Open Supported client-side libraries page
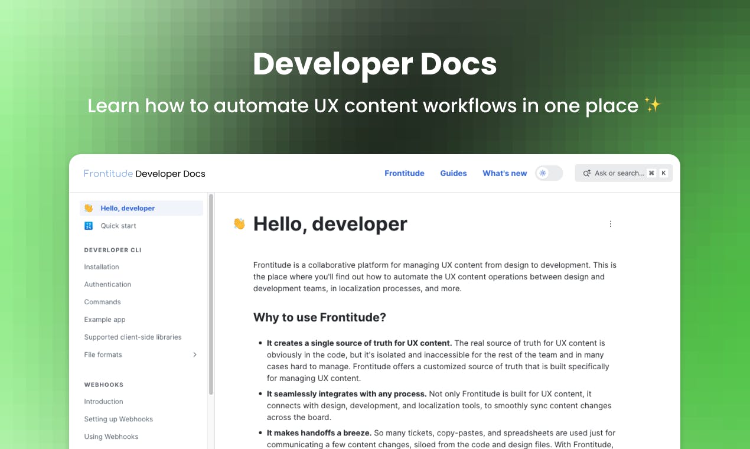 pos(133,337)
